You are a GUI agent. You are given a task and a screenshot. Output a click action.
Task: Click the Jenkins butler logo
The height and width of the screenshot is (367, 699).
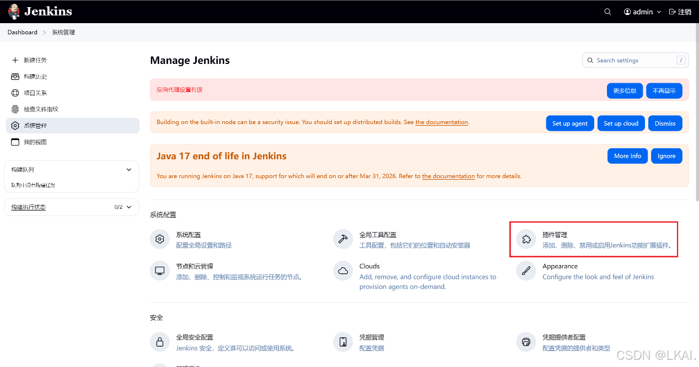[x=13, y=12]
